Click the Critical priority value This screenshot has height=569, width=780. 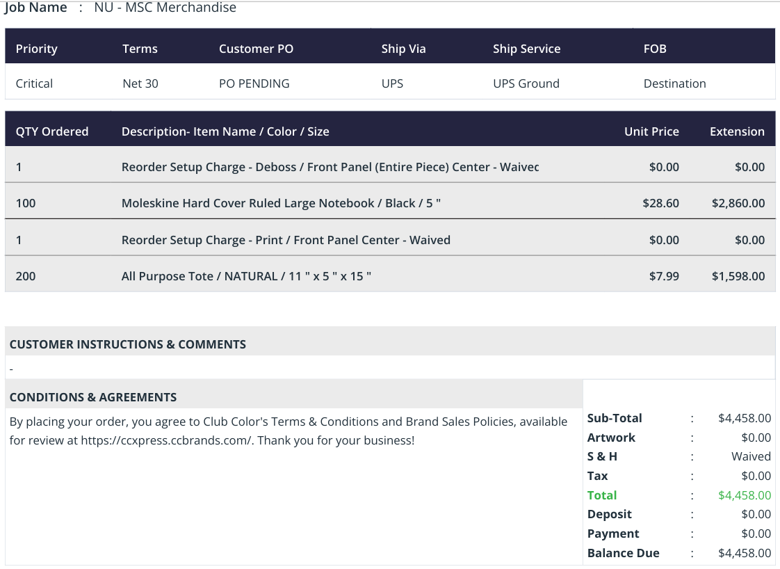pos(34,83)
